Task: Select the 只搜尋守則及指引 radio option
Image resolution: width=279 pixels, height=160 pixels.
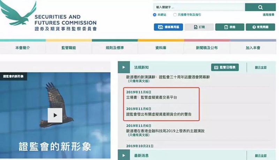Action: tap(175, 15)
